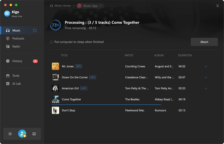This screenshot has height=144, width=224.
Task: Click artist Counting Crows
Action: (x=135, y=66)
